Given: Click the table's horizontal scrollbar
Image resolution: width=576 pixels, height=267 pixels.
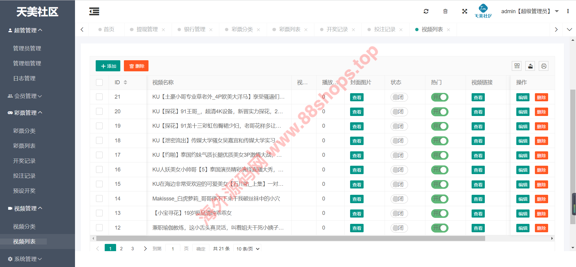Looking at the screenshot, I should (290, 239).
